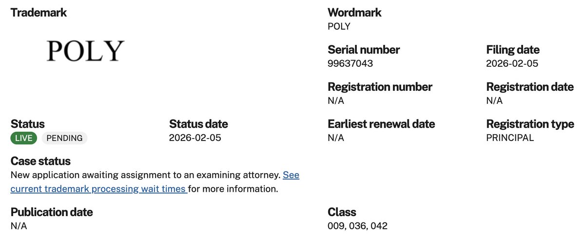The width and height of the screenshot is (585, 239).
Task: Click the POLY trademark logo image
Action: click(x=85, y=51)
